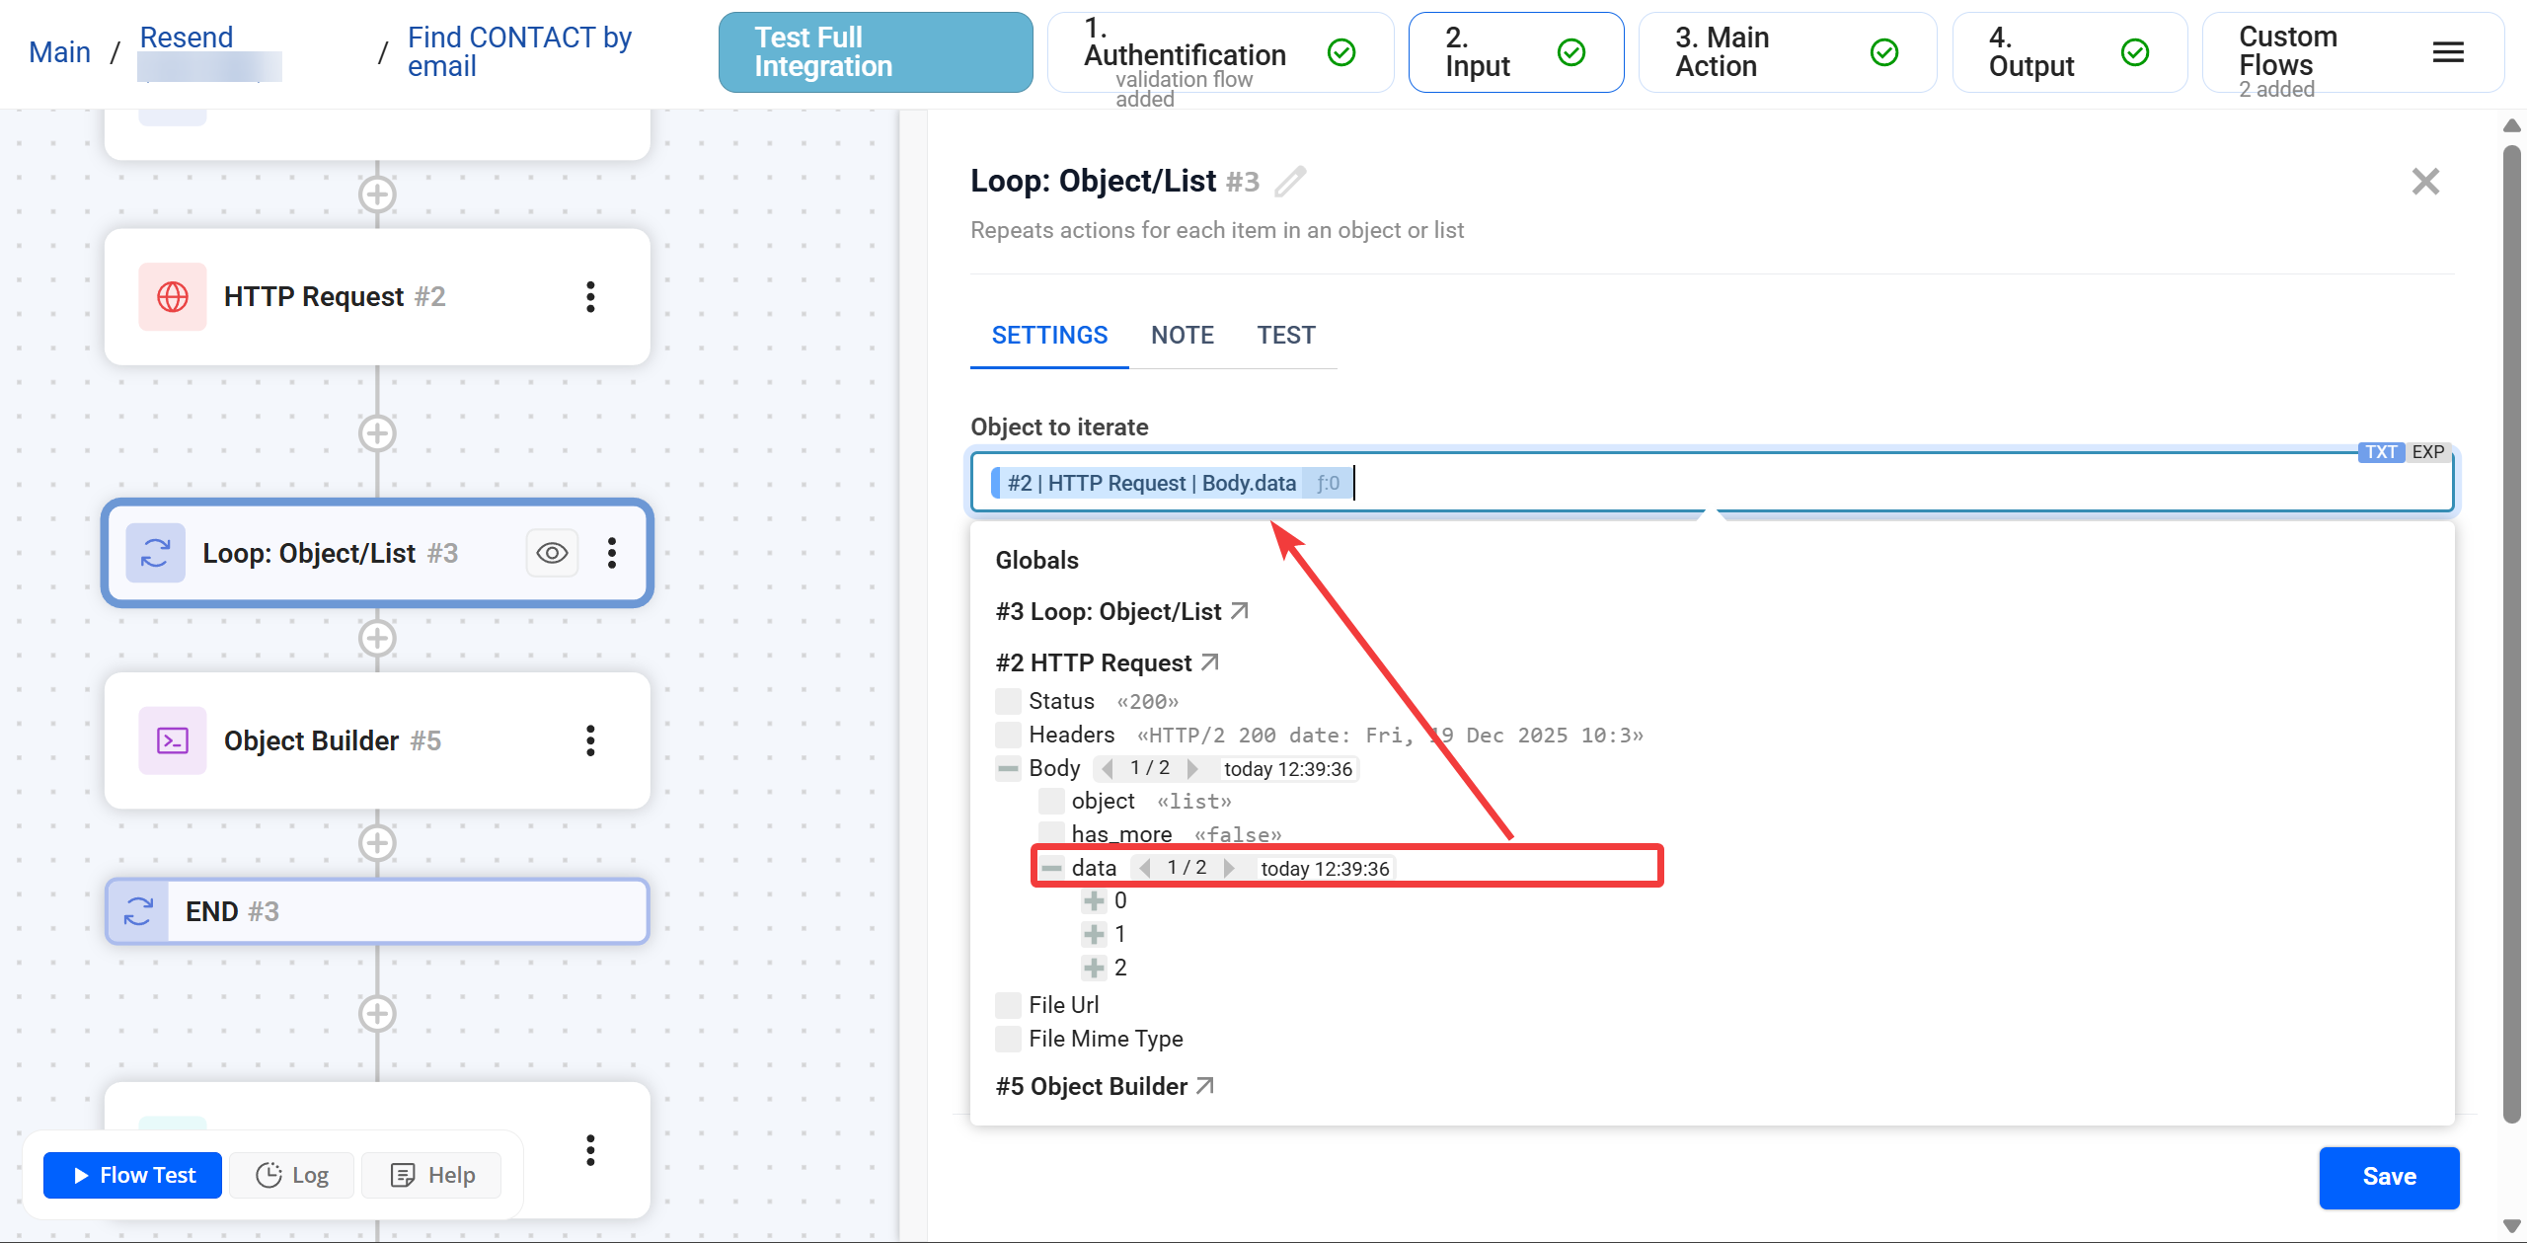Enable the File Url checkbox
This screenshot has width=2527, height=1243.
point(1007,1004)
